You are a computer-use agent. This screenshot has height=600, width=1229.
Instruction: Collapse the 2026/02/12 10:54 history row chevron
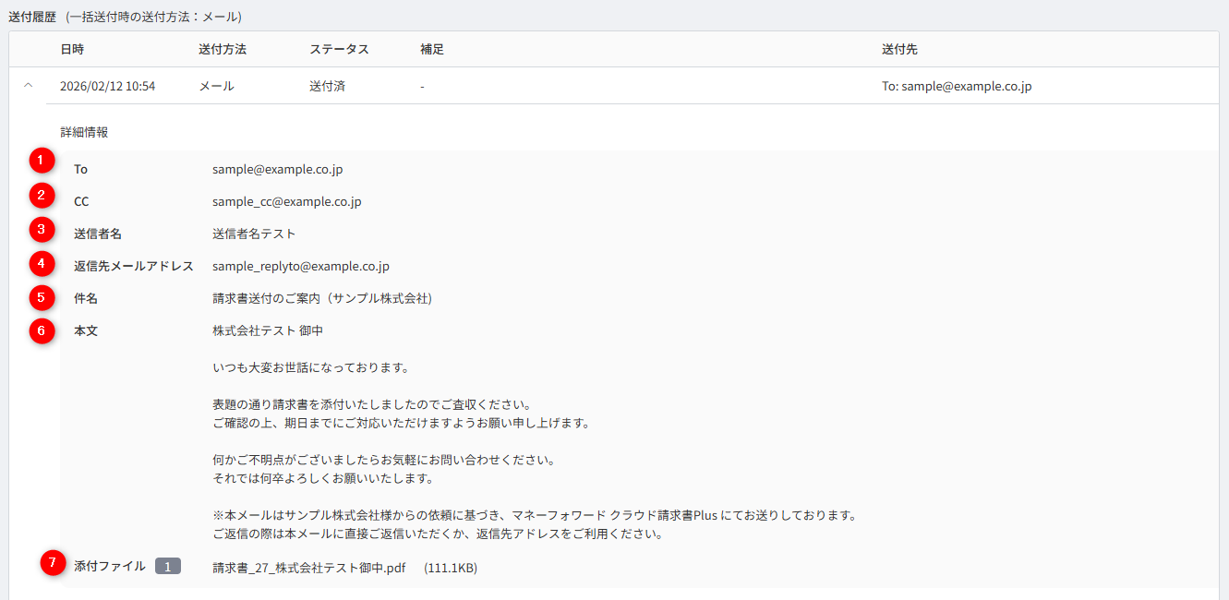(28, 86)
